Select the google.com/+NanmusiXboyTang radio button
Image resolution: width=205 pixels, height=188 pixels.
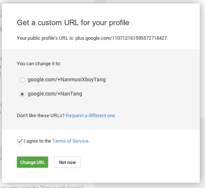[x=22, y=80]
